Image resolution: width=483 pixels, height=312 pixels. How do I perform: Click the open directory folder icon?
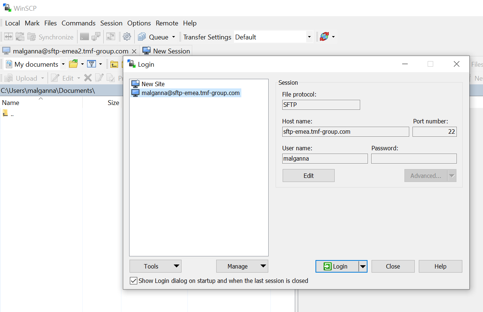pyautogui.click(x=73, y=64)
